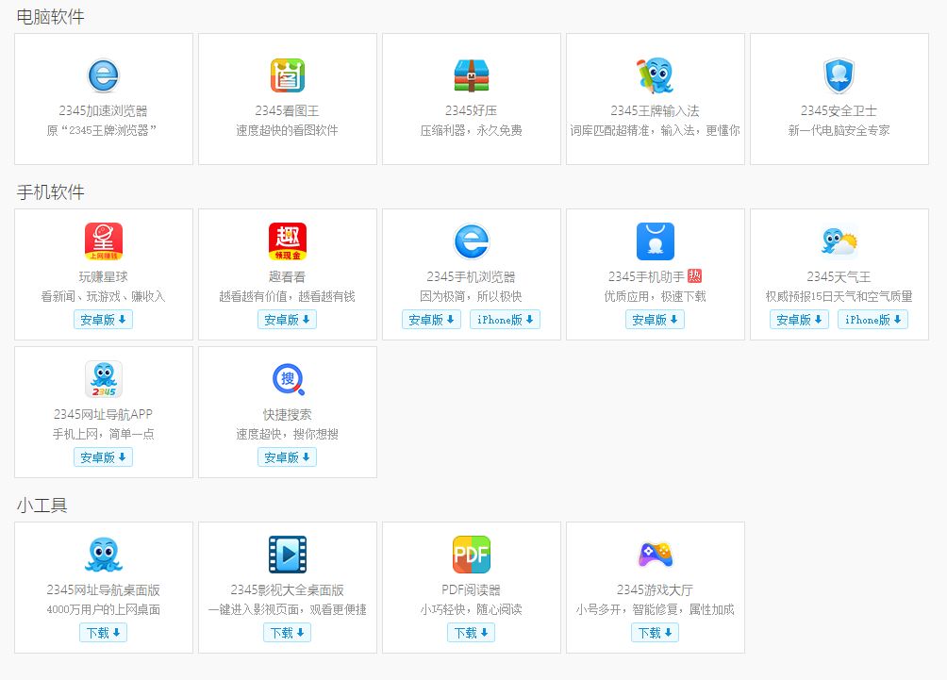This screenshot has height=680, width=947.
Task: Click text 压缩利器，永久免费
Action: click(471, 130)
